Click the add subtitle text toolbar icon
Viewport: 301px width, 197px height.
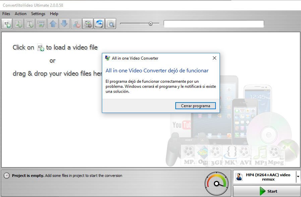coord(29,24)
